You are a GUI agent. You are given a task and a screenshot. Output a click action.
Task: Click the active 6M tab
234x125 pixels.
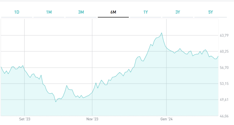point(113,12)
